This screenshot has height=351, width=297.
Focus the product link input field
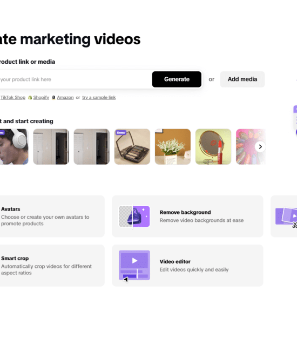pos(75,79)
